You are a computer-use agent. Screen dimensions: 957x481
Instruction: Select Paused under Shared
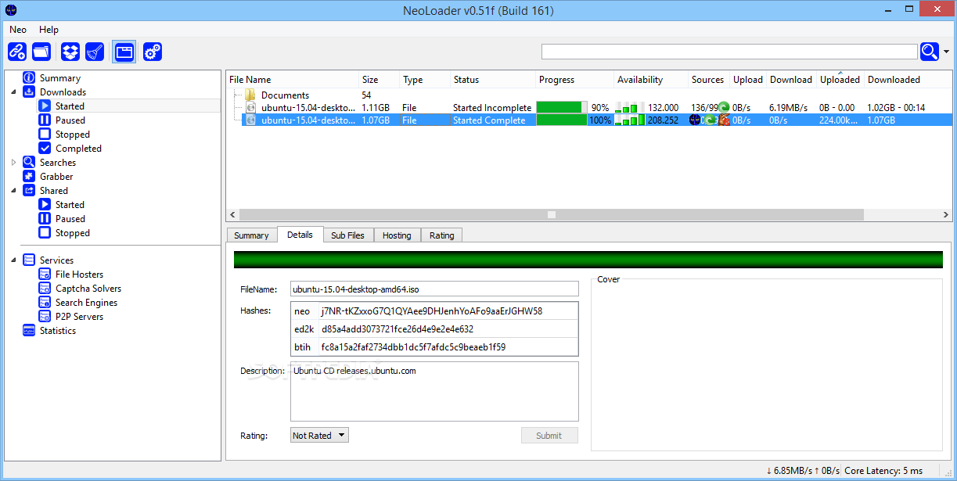[x=70, y=219]
